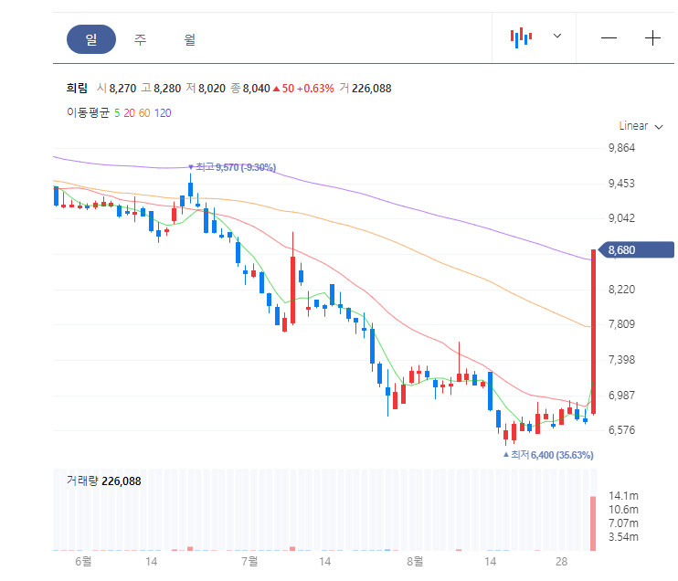Click the candlestick chart type icon
The height and width of the screenshot is (581, 678).
(x=521, y=37)
